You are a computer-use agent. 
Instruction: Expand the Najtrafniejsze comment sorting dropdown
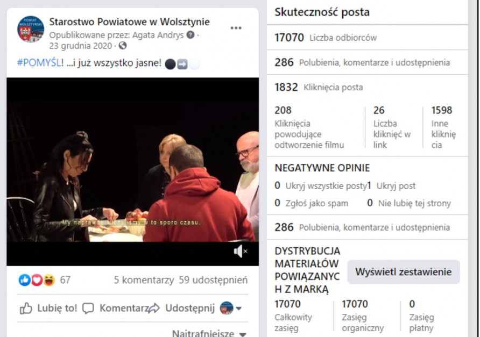point(209,333)
